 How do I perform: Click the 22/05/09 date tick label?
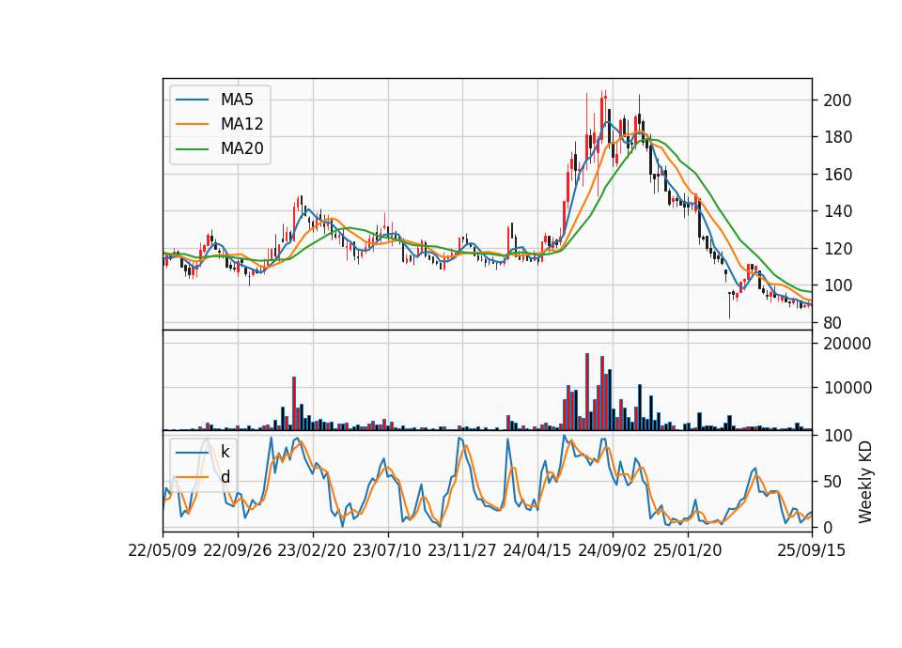coord(163,550)
